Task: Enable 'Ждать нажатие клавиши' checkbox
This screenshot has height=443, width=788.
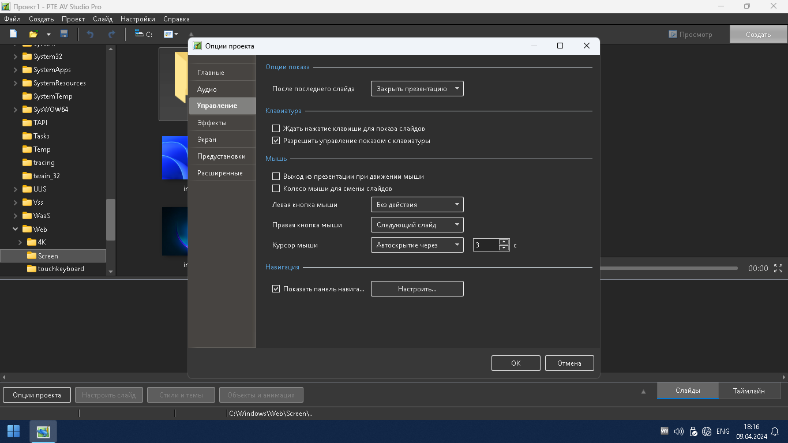Action: [x=276, y=129]
